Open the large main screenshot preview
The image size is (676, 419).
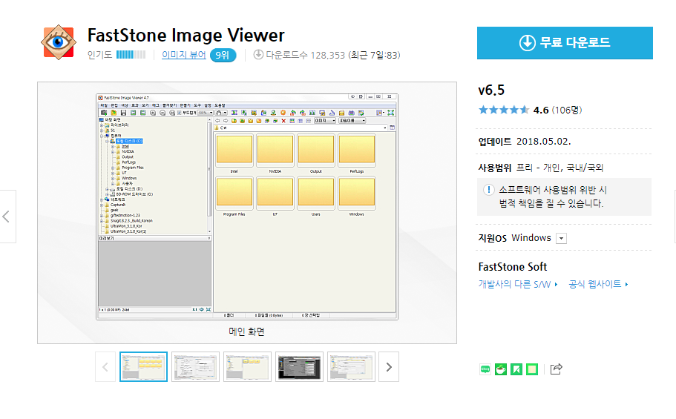pos(247,207)
